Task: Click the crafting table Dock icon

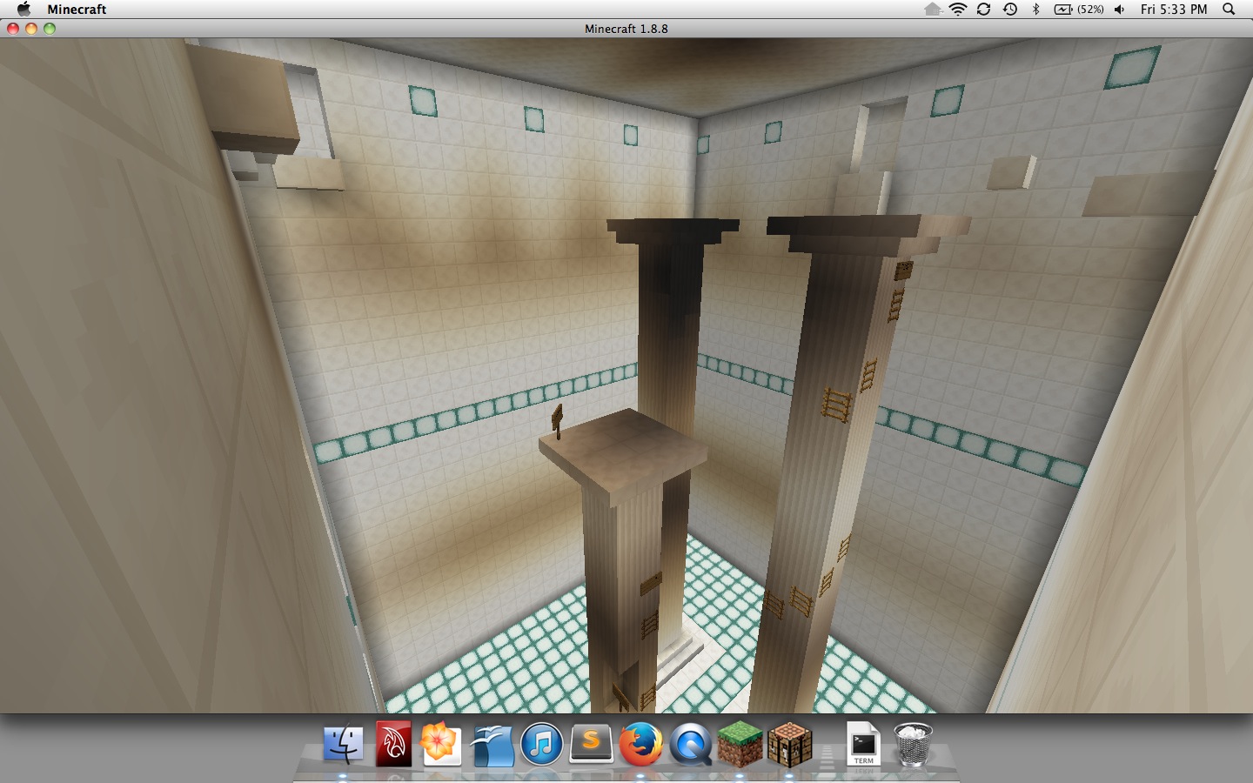Action: tap(789, 745)
